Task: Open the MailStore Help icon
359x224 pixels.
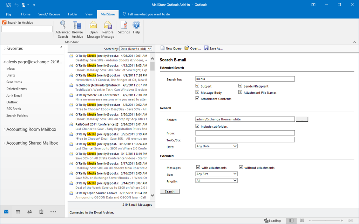Action: 136,27
